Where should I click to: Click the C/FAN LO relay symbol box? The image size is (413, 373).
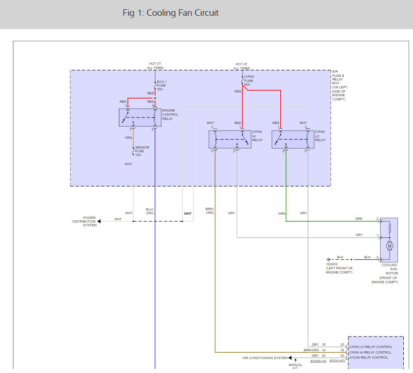point(293,139)
